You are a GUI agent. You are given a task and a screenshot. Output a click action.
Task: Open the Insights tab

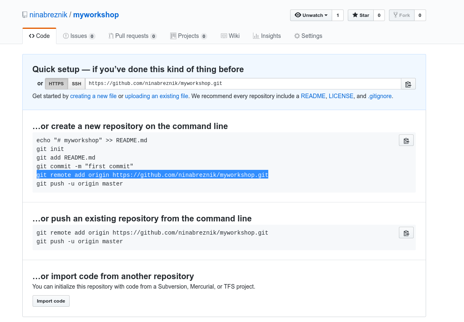tap(267, 36)
